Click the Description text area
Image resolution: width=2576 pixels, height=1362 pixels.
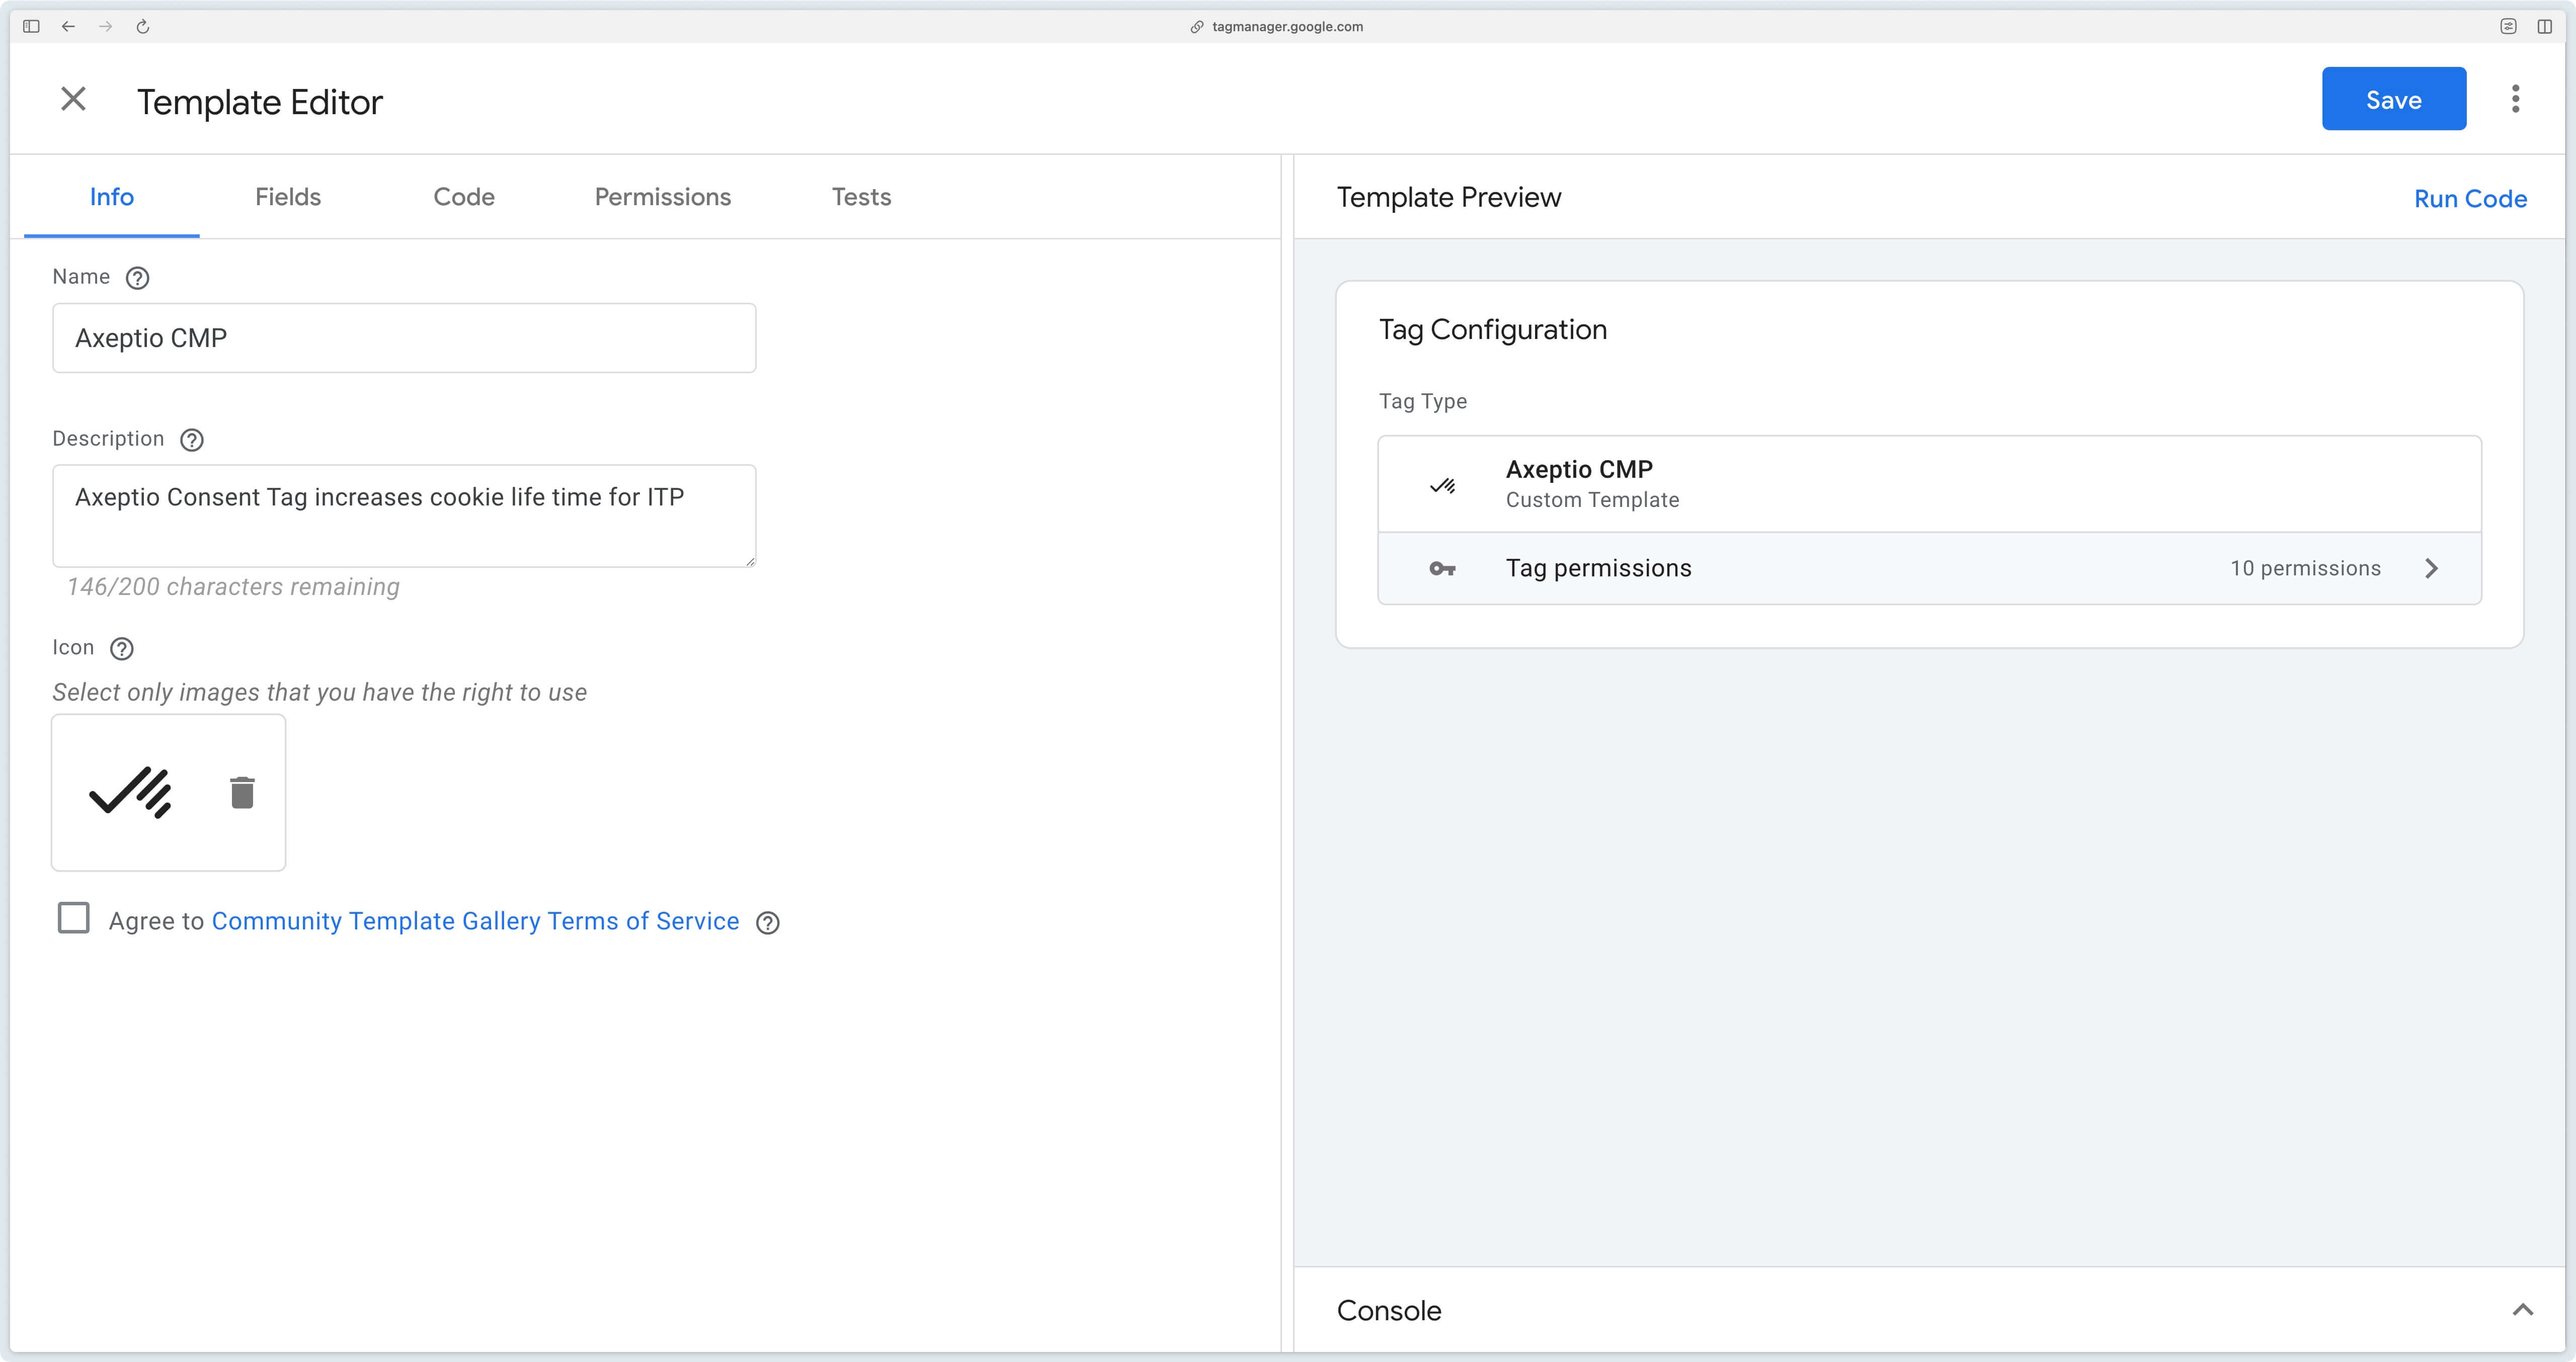click(x=404, y=516)
